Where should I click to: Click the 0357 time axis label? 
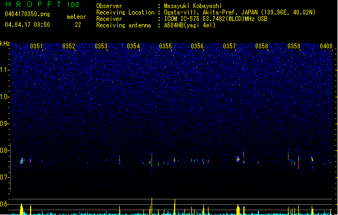coord(229,46)
